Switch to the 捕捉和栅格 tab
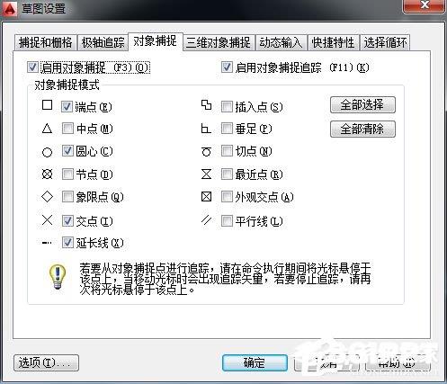 (x=46, y=42)
